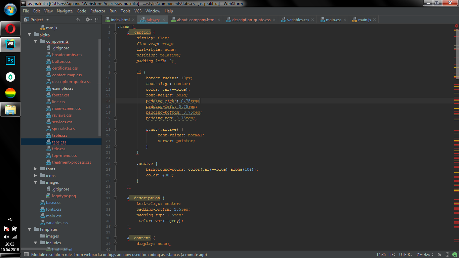
Task: Collapse the styles folder
Action: click(30, 35)
